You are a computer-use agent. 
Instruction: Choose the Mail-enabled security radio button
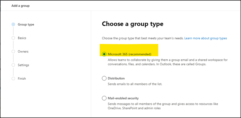[x=104, y=98]
